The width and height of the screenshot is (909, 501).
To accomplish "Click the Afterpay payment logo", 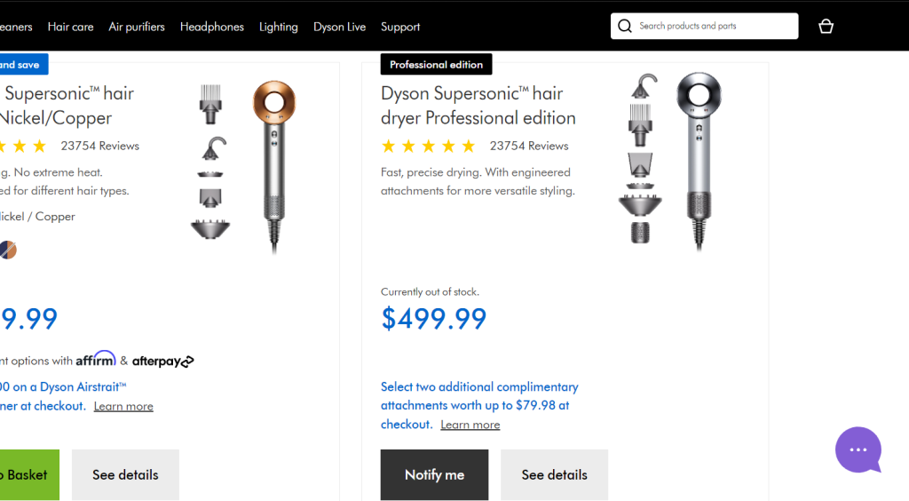I will point(163,362).
